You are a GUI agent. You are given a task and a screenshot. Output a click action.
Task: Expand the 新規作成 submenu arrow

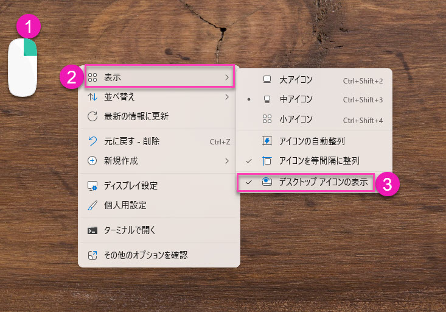(x=227, y=161)
